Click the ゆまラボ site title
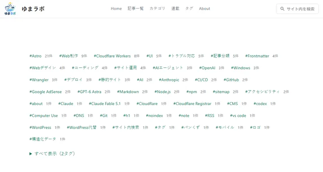The image size is (323, 172). [33, 9]
